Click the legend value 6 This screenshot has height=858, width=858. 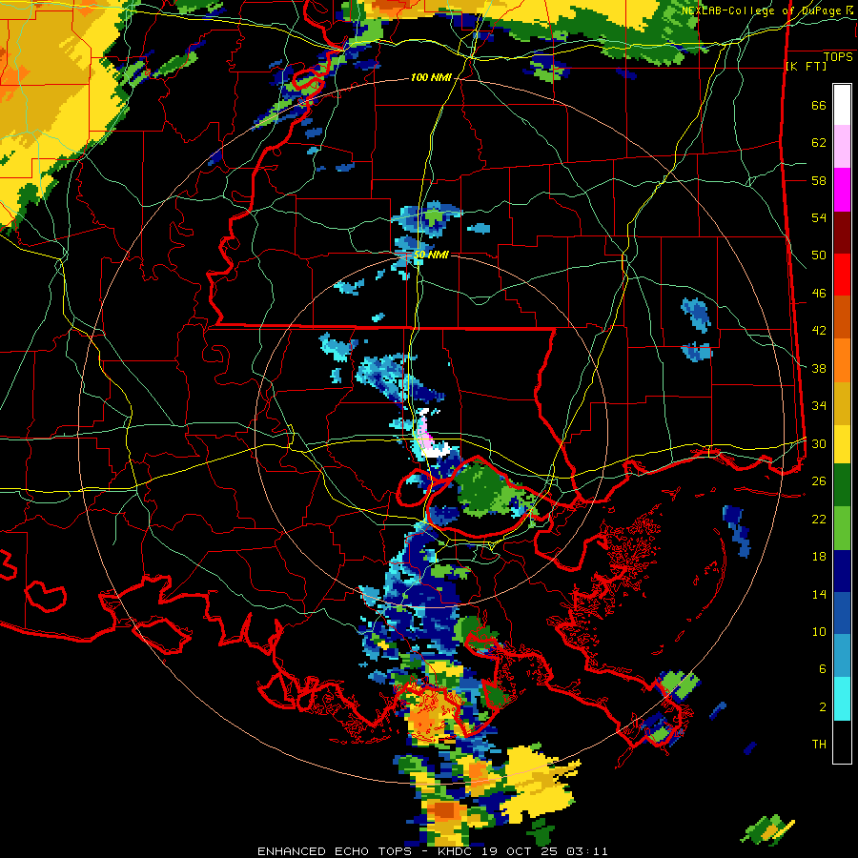(823, 669)
